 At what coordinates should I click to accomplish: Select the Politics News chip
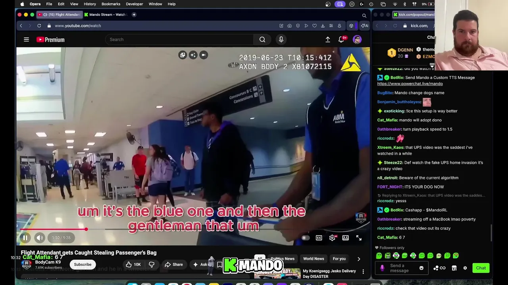[283, 259]
